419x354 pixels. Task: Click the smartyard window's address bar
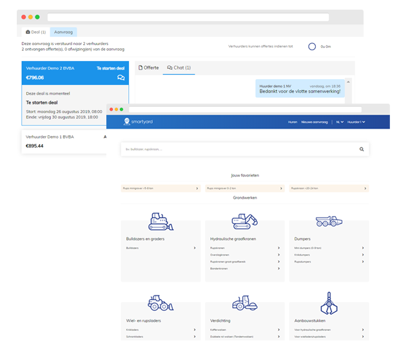pos(245,109)
